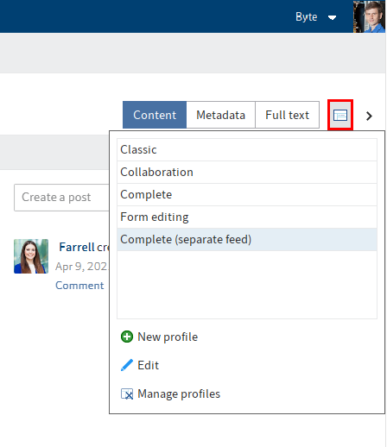Click the Edit label
The height and width of the screenshot is (447, 387).
point(148,365)
